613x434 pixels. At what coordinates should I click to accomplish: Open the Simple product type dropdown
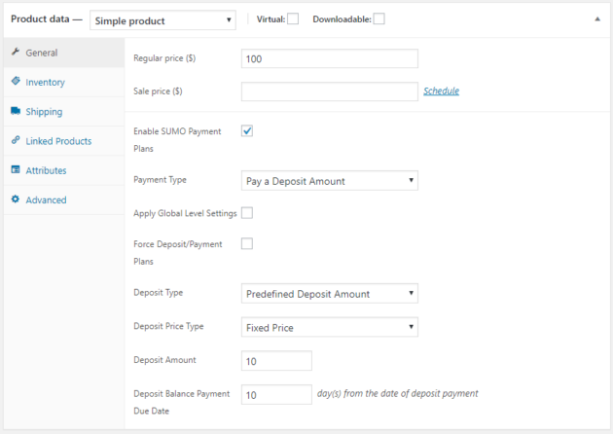(x=162, y=20)
